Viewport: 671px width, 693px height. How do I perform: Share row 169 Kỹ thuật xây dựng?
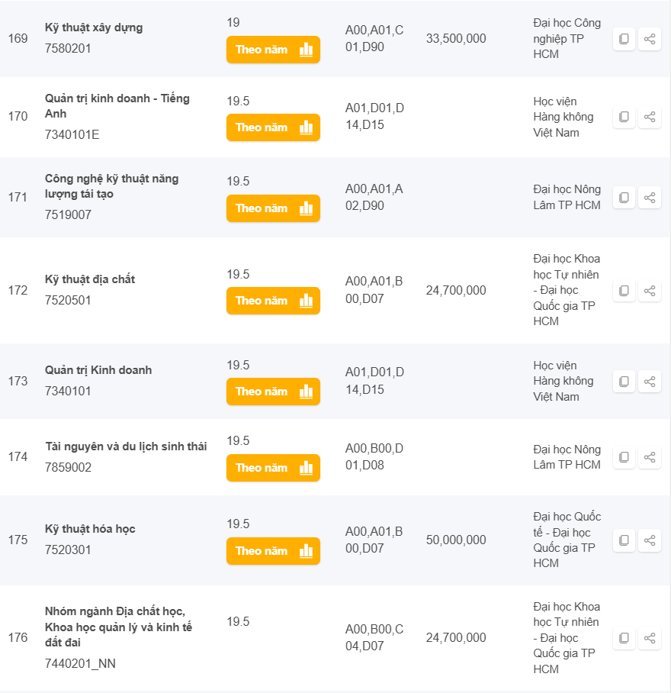tap(650, 39)
